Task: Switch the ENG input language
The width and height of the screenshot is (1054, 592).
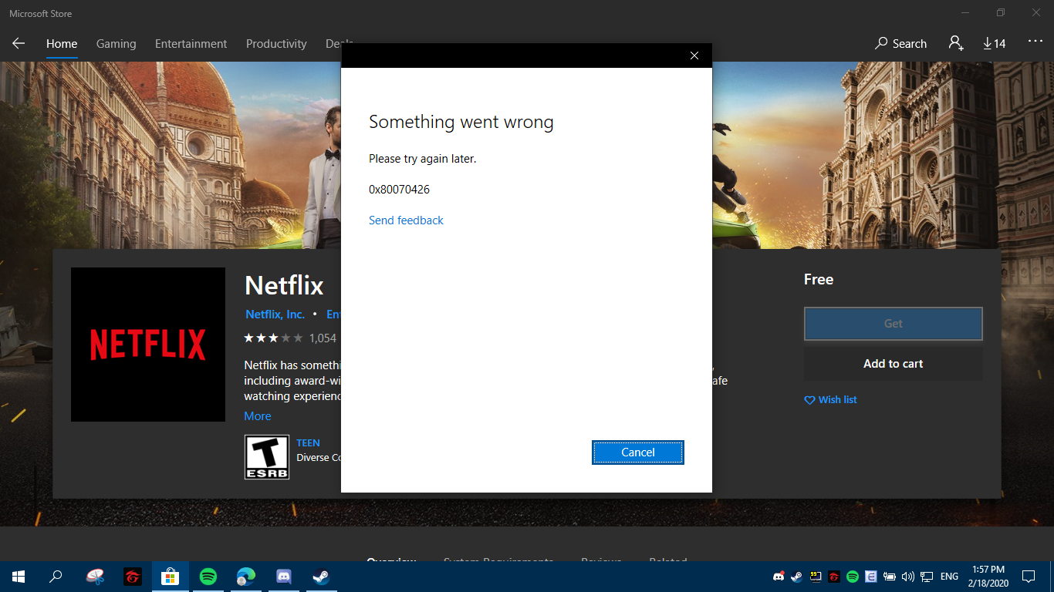Action: tap(950, 576)
